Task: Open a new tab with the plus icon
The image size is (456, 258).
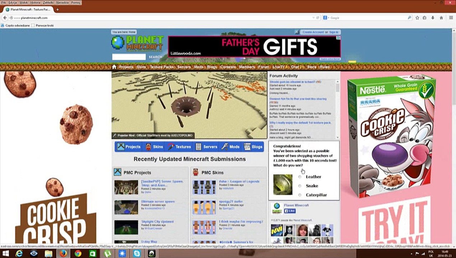Action: [x=57, y=9]
